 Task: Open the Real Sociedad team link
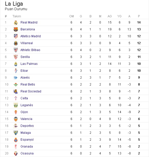click(31, 91)
